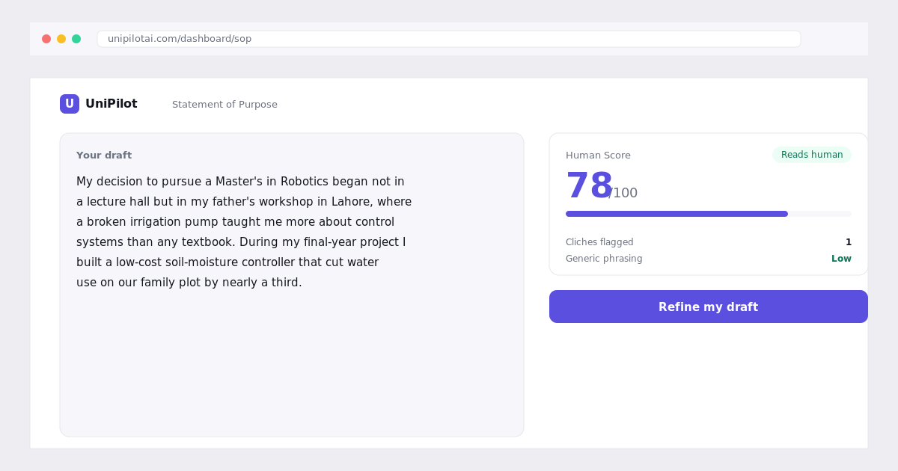898x471 pixels.
Task: Click the line 'use on our family plot'
Action: [189, 283]
